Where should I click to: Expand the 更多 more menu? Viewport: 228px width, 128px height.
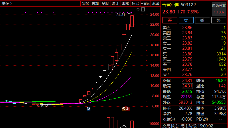pyautogui.click(x=7, y=3)
